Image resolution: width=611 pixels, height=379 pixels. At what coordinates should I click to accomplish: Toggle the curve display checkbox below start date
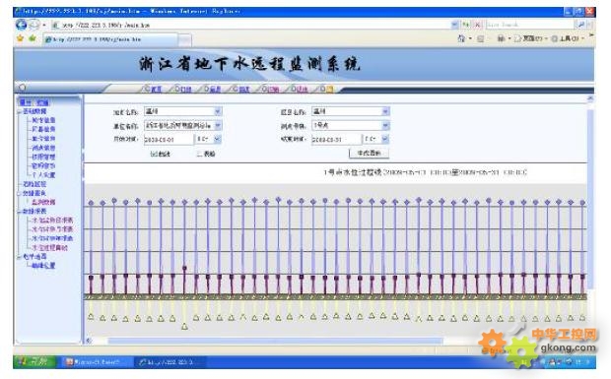click(x=154, y=155)
